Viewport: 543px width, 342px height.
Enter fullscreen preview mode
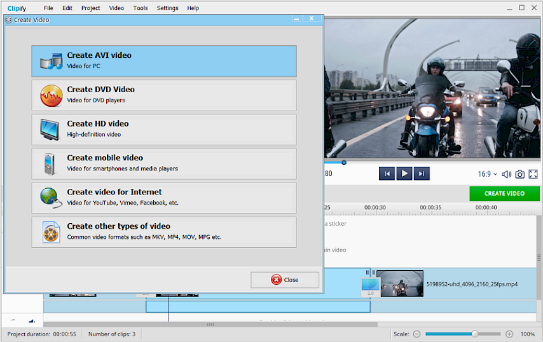click(x=533, y=174)
